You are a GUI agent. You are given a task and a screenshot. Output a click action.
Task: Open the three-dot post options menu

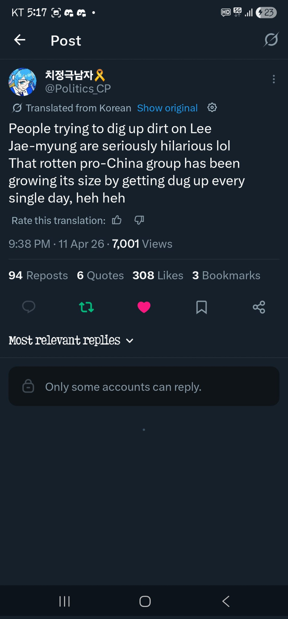pos(273,79)
